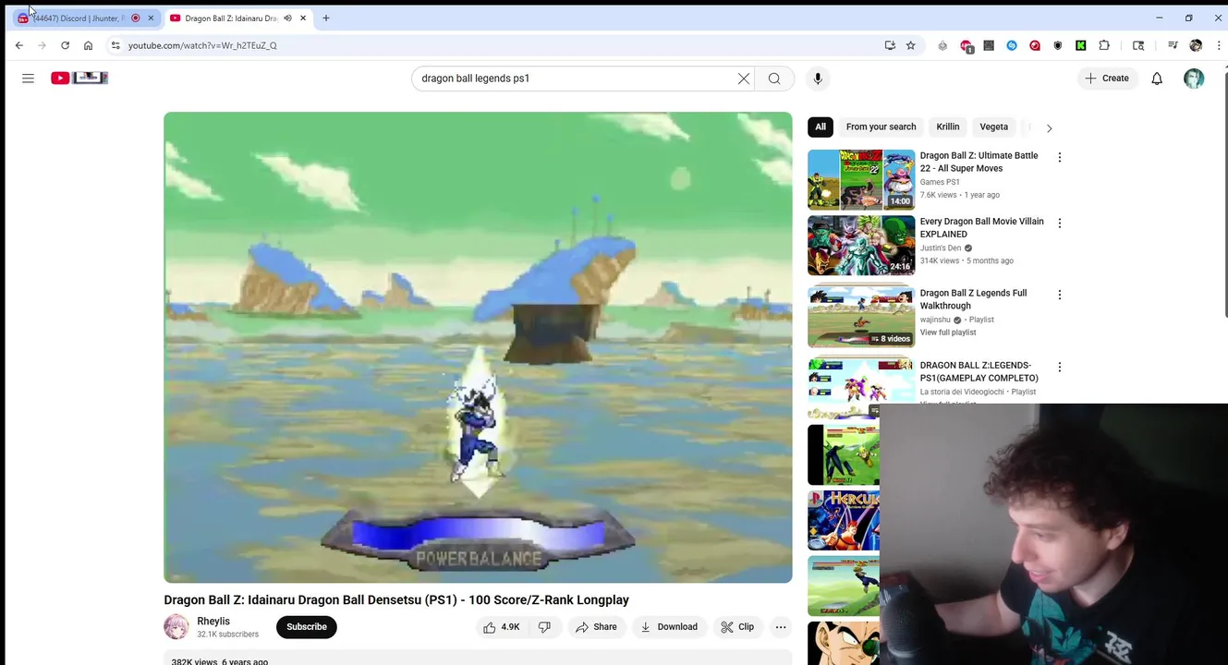Show more filter chips with arrow
Viewport: 1228px width, 665px height.
click(x=1049, y=128)
